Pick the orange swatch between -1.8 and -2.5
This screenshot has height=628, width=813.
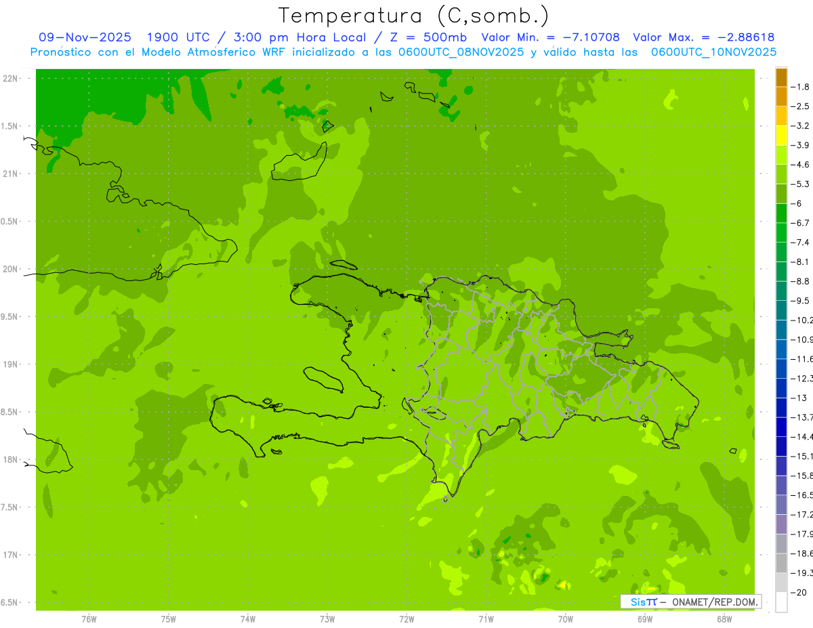pyautogui.click(x=782, y=96)
